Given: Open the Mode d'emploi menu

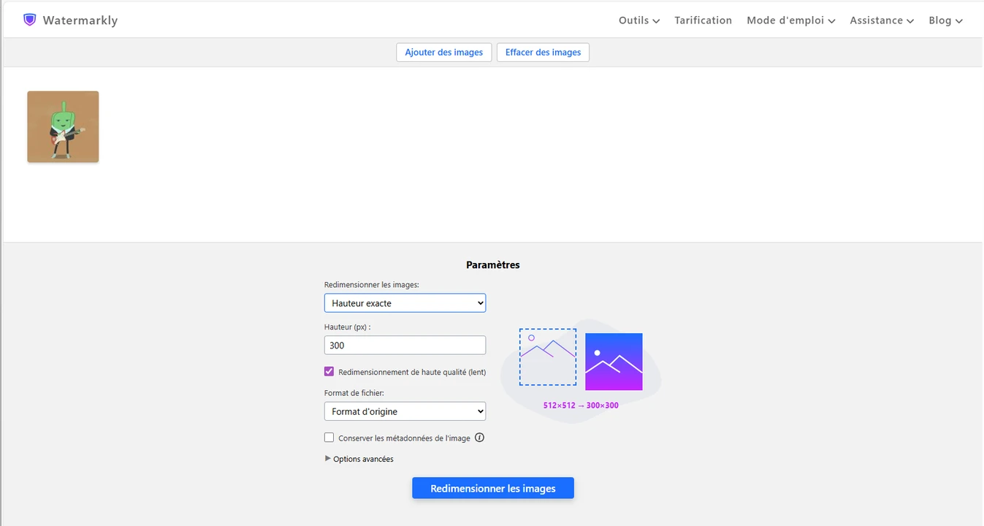Looking at the screenshot, I should point(790,20).
